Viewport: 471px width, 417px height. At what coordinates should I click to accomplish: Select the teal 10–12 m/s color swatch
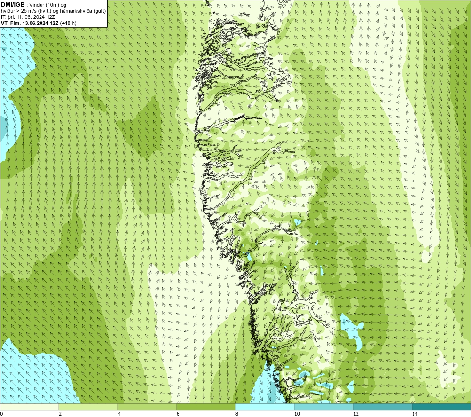point(324,407)
